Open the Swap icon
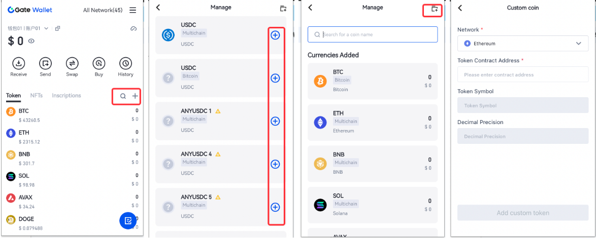Screen dimensions: 596x238 pyautogui.click(x=72, y=64)
